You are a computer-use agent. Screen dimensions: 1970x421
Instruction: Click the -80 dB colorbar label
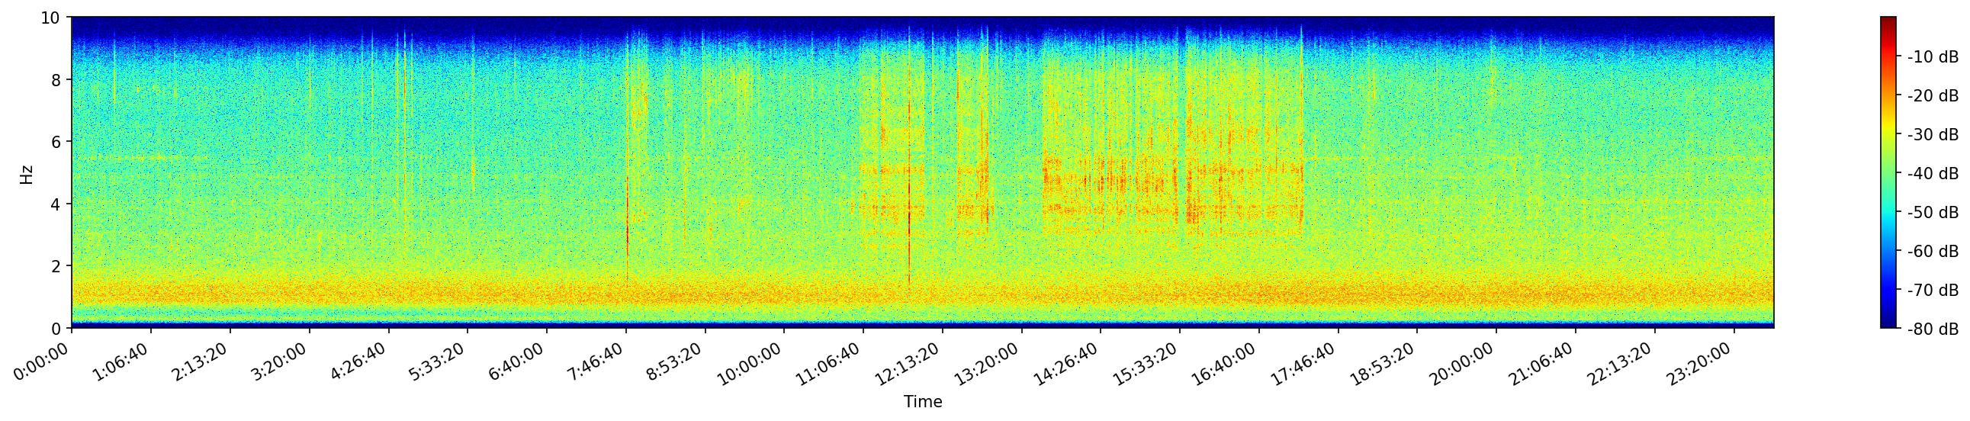1933,329
